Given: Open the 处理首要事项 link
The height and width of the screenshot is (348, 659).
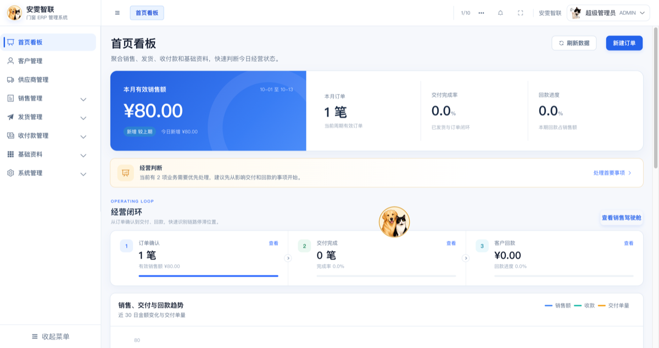Looking at the screenshot, I should click(612, 173).
